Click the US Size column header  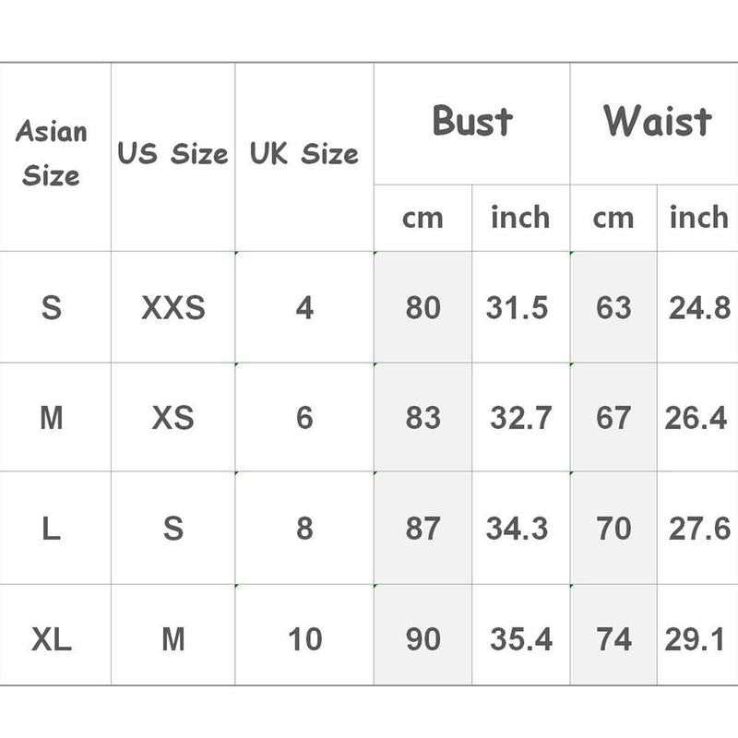tap(173, 157)
